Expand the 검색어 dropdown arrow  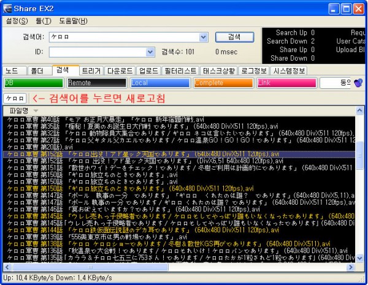click(x=203, y=37)
